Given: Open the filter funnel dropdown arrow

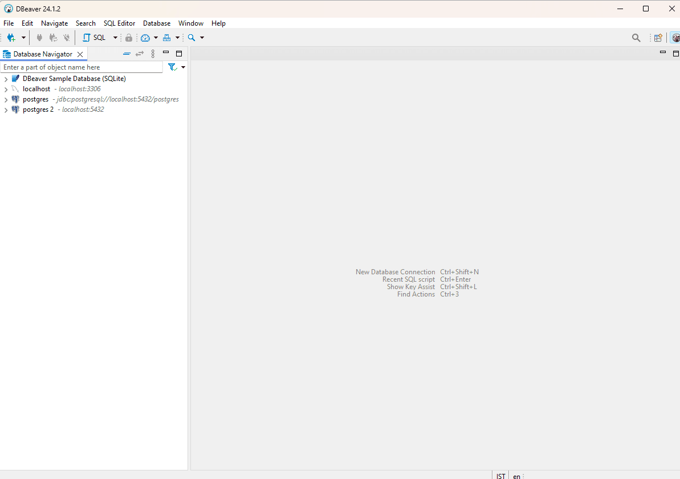Looking at the screenshot, I should coord(184,67).
